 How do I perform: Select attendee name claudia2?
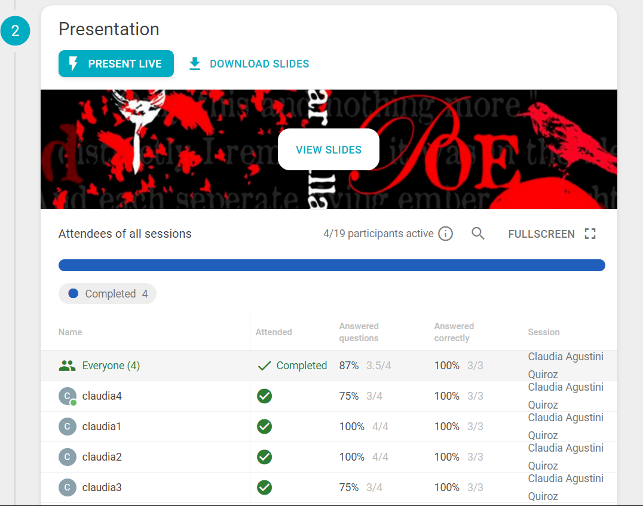click(102, 457)
